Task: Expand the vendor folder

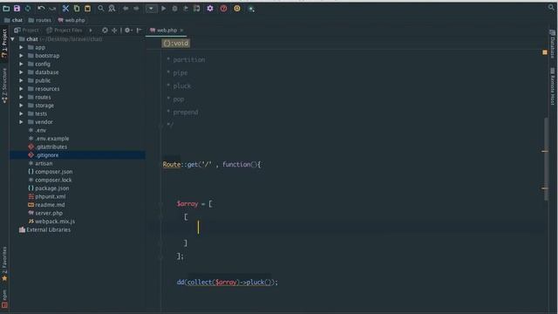Action: [21, 122]
